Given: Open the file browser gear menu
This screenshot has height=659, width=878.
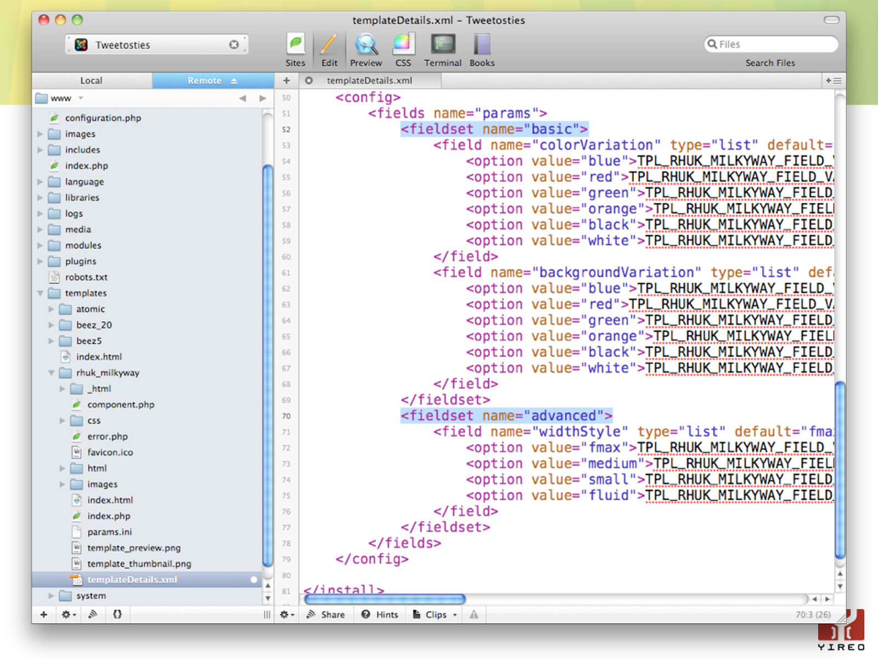Looking at the screenshot, I should (x=69, y=615).
